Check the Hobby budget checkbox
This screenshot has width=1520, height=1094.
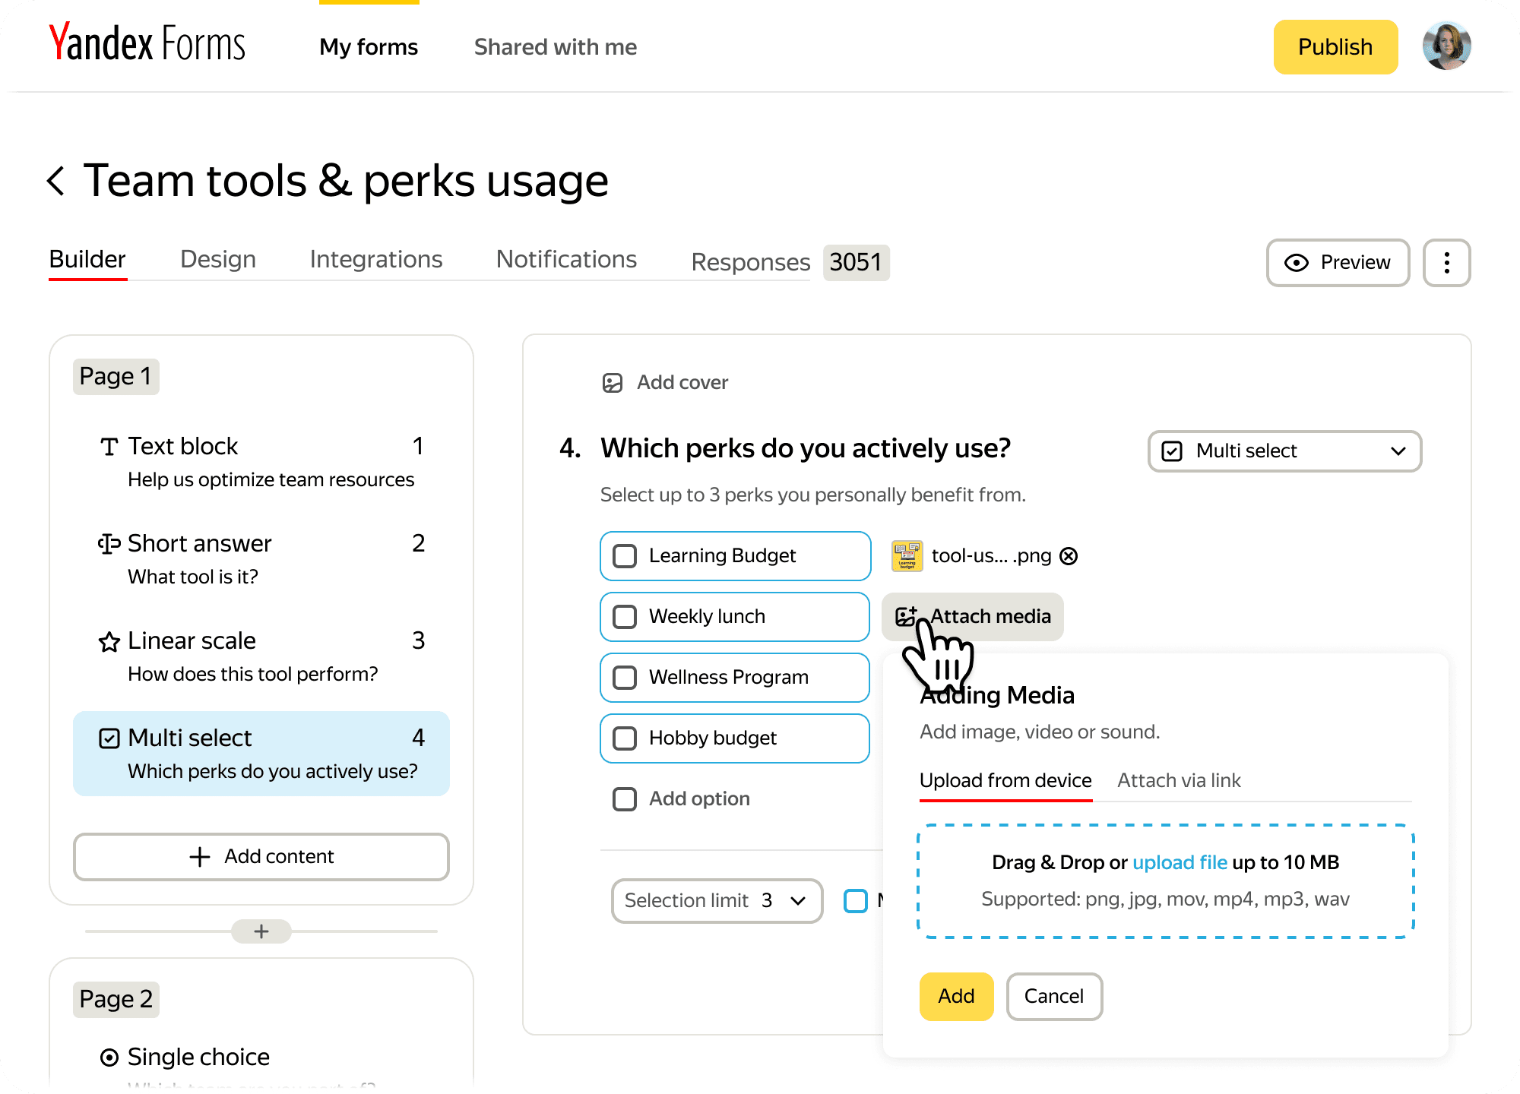(625, 738)
